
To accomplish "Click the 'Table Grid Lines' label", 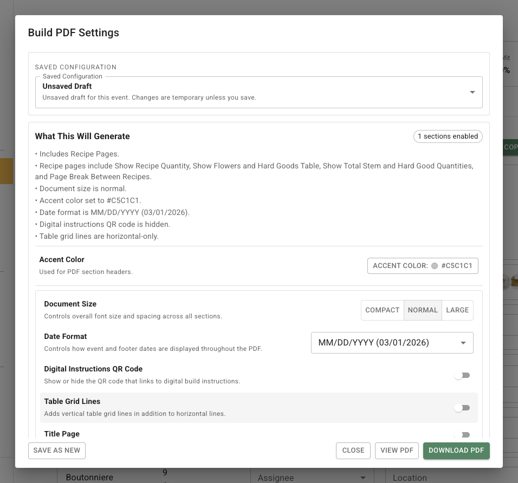I will (72, 401).
